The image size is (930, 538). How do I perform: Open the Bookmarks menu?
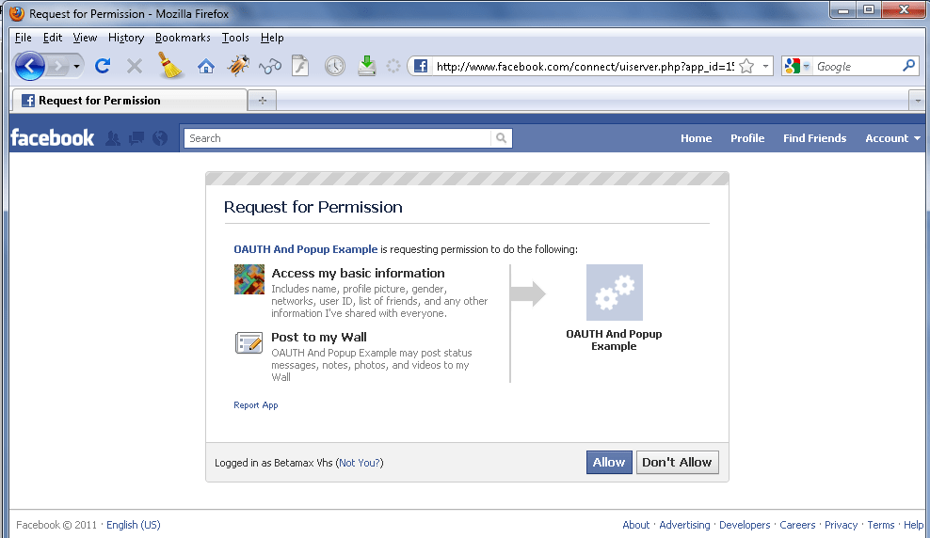tap(183, 38)
